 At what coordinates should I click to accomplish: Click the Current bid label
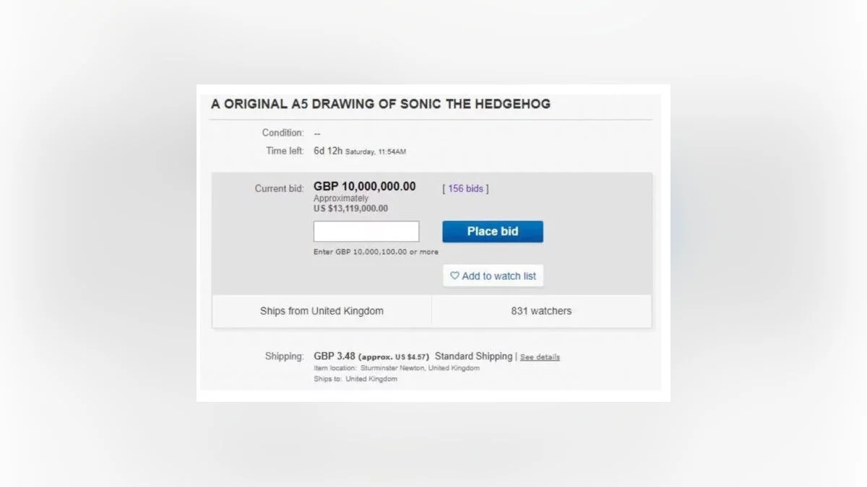[279, 189]
